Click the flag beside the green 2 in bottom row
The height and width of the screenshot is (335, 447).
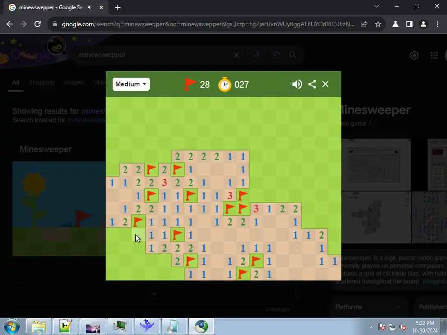pyautogui.click(x=243, y=274)
